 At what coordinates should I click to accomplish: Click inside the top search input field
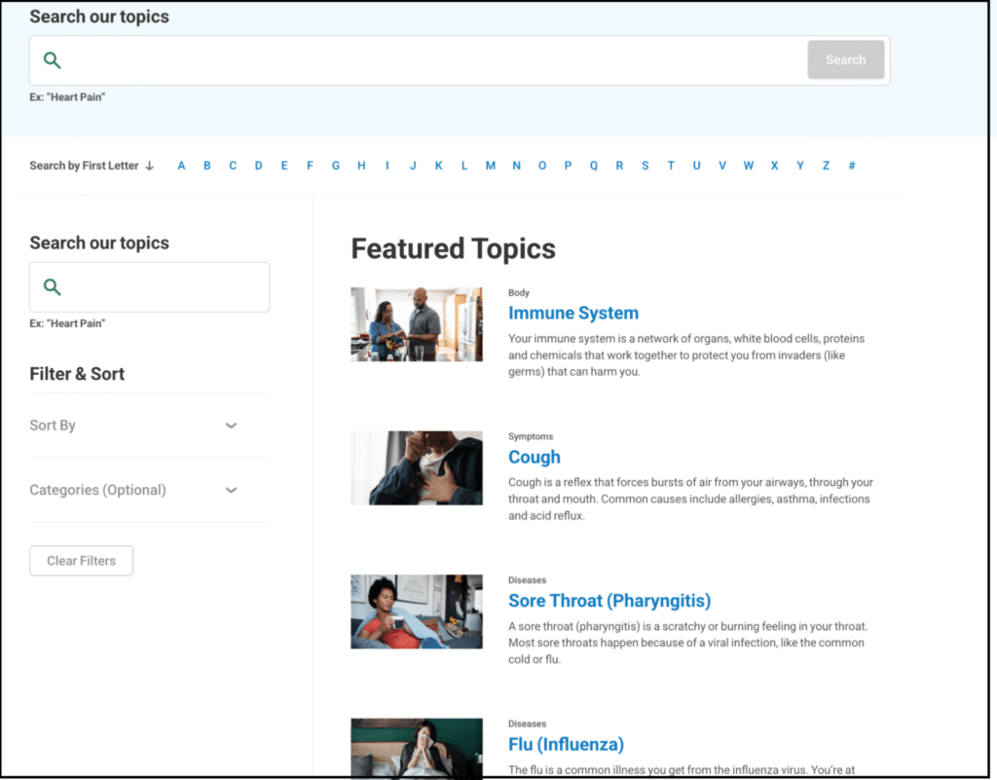pyautogui.click(x=389, y=59)
